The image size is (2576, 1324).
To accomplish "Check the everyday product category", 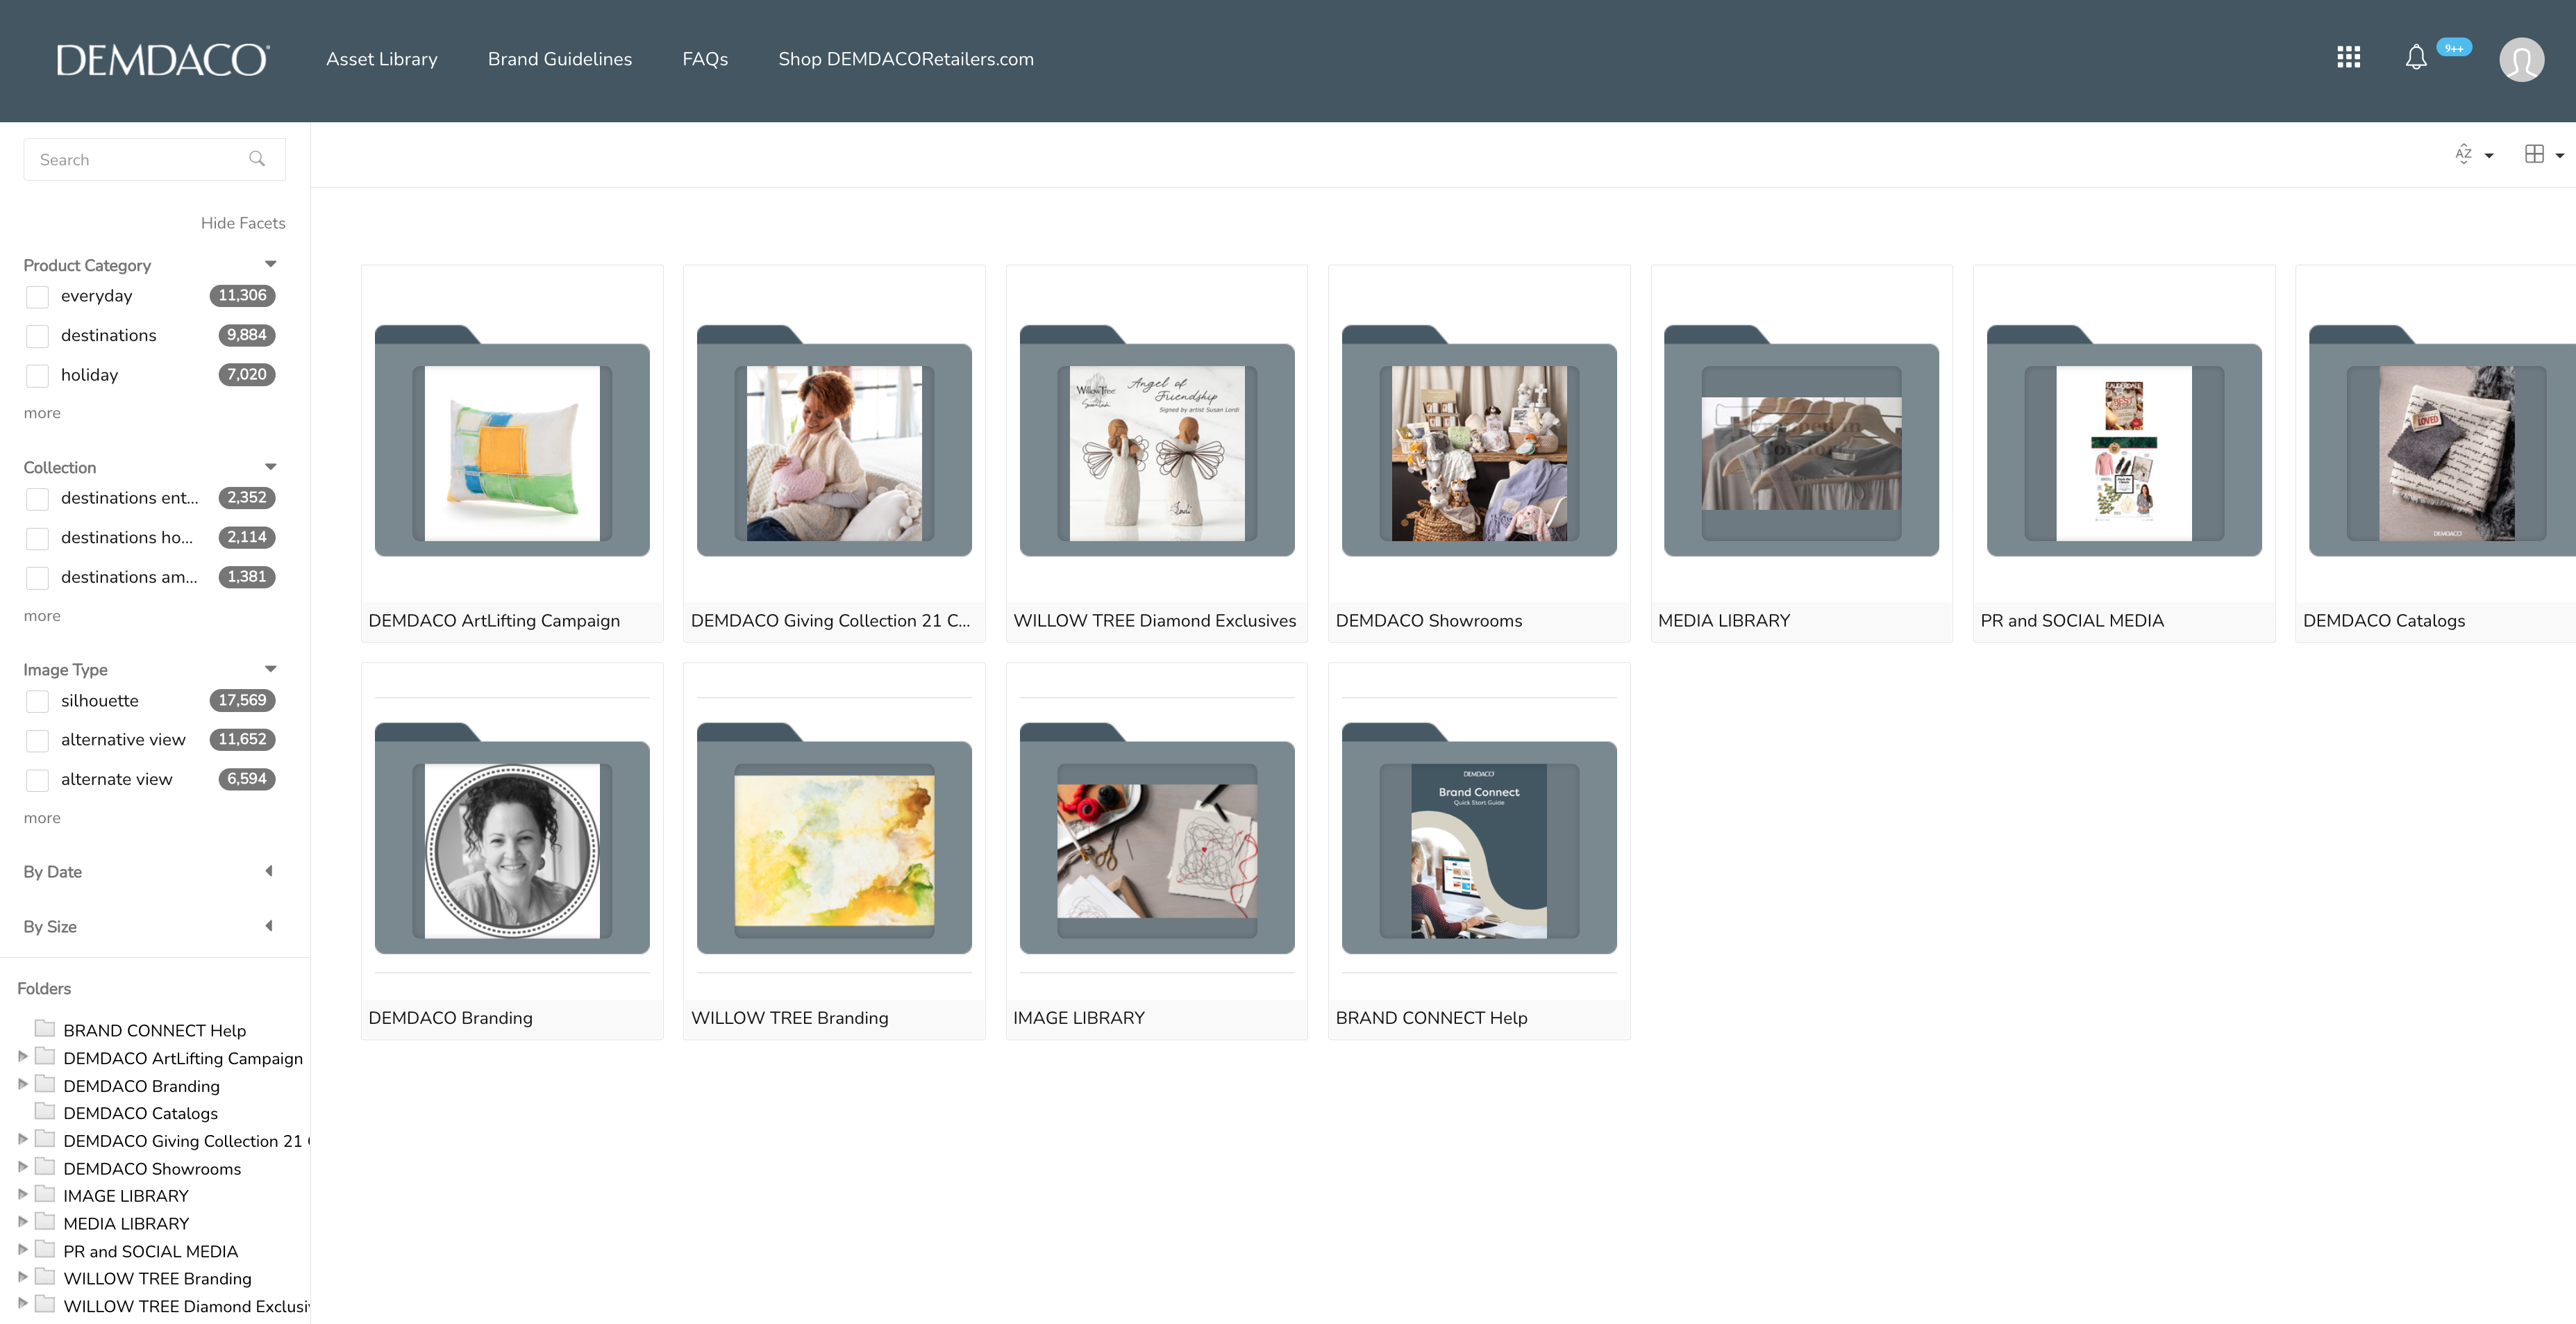I will (37, 296).
